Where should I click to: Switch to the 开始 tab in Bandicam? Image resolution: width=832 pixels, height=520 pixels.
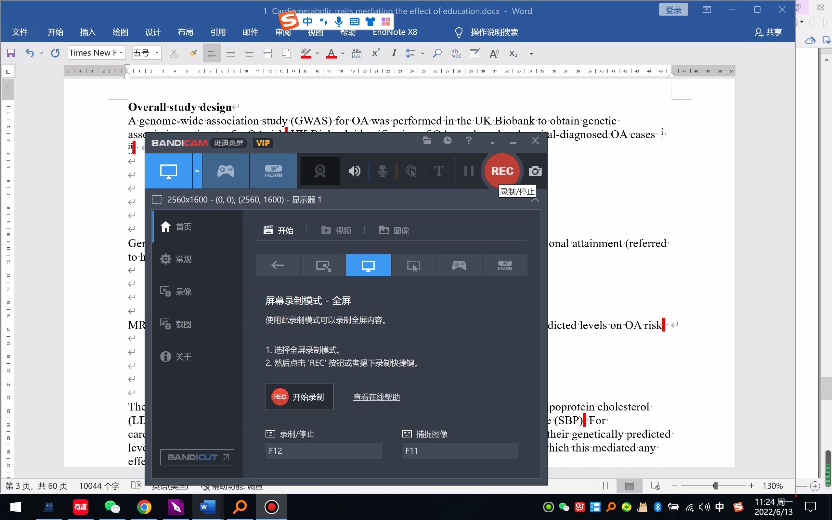(x=279, y=230)
